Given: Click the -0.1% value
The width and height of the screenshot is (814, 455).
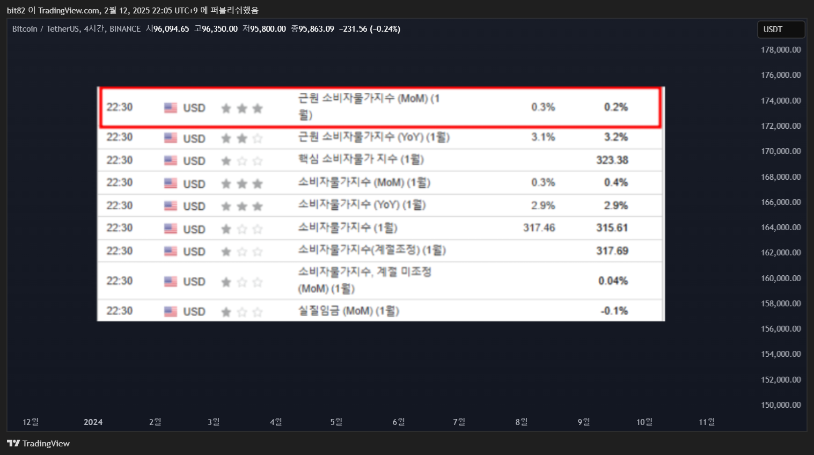Looking at the screenshot, I should 614,311.
